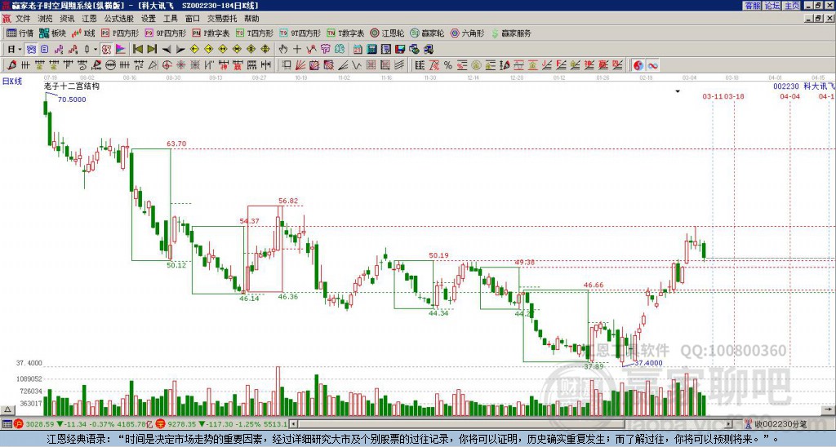Open the 文件 menu
The height and width of the screenshot is (447, 836).
[x=23, y=19]
